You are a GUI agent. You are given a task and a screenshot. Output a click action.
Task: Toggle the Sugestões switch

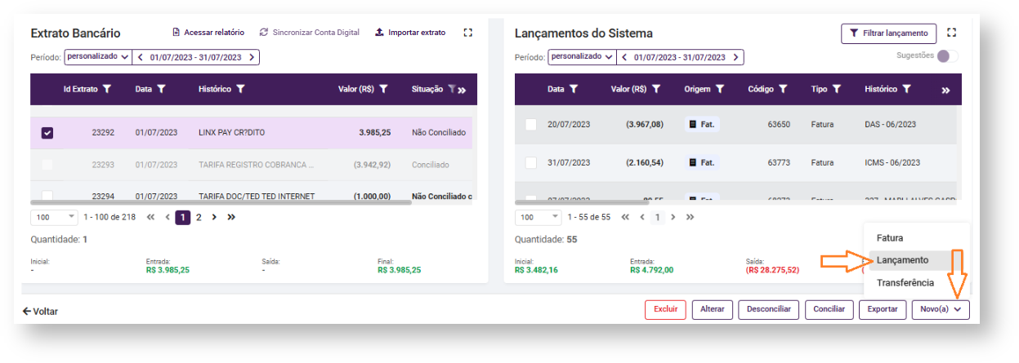(947, 56)
